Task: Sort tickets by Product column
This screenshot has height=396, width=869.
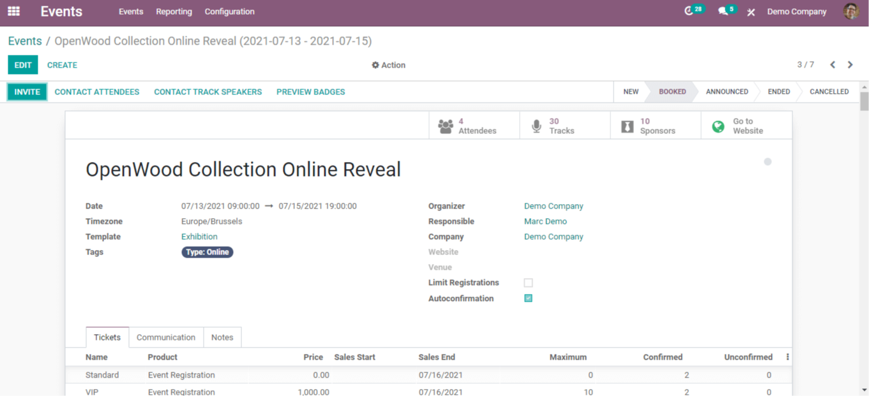Action: (163, 357)
